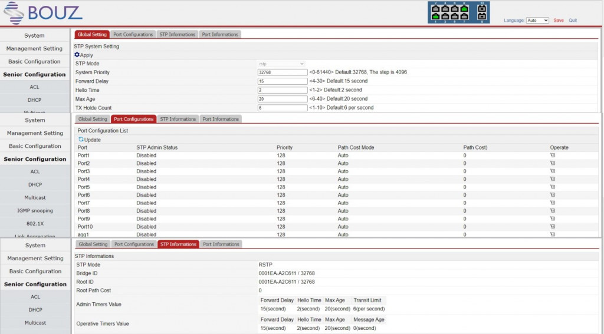Click the Quit link
This screenshot has width=604, height=334.
pyautogui.click(x=573, y=21)
